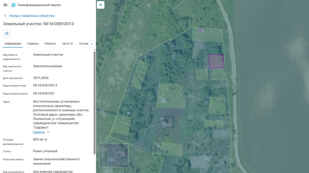
Task: Click the status value Ранее учтенный
Action: pyautogui.click(x=45, y=151)
